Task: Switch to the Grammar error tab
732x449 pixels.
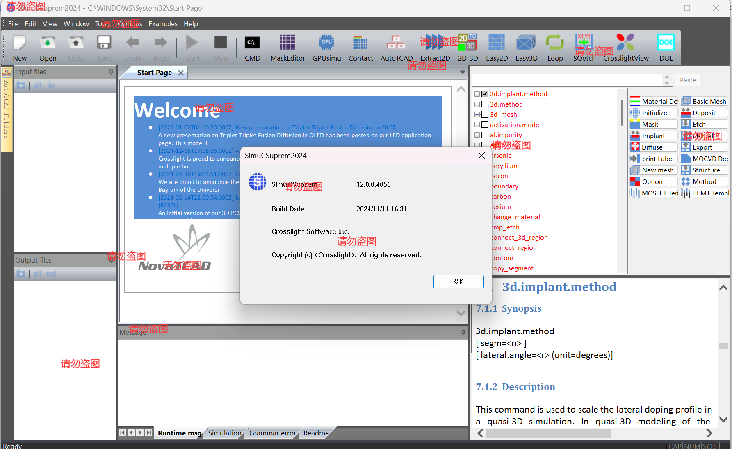Action: 272,433
